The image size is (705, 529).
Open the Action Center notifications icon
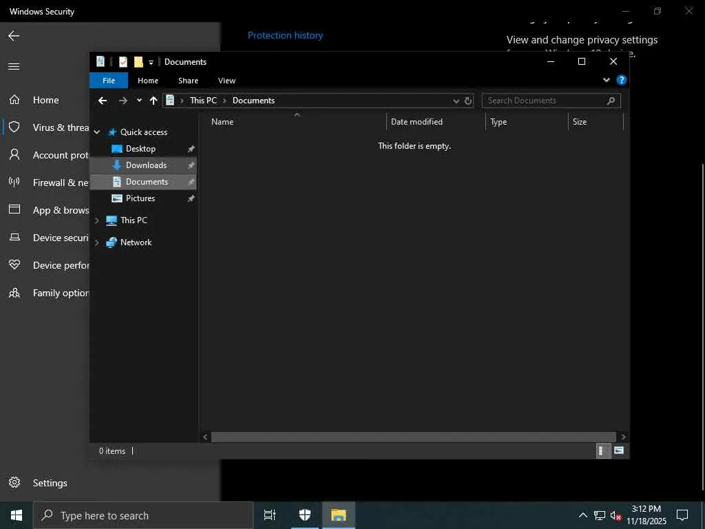click(x=682, y=515)
